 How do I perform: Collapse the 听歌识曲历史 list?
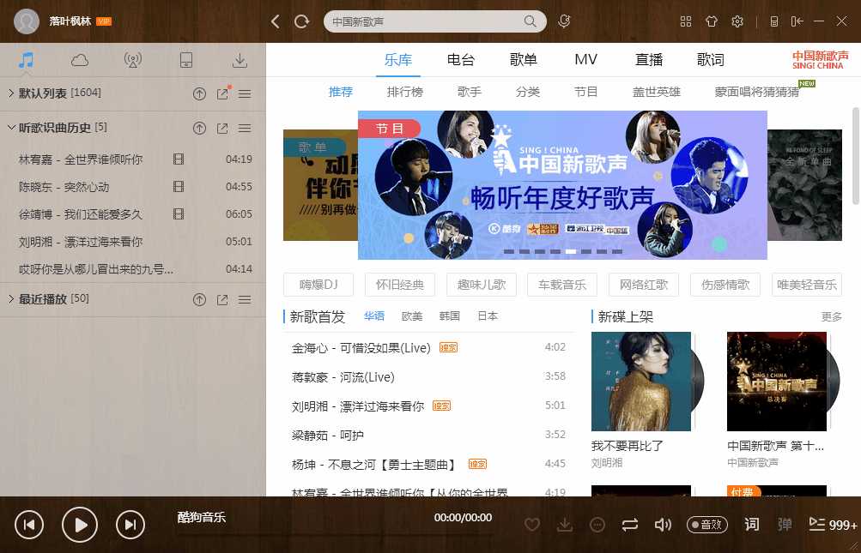coord(11,128)
